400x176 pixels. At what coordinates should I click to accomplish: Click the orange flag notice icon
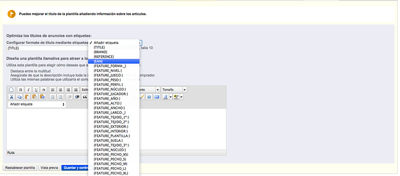point(11,14)
